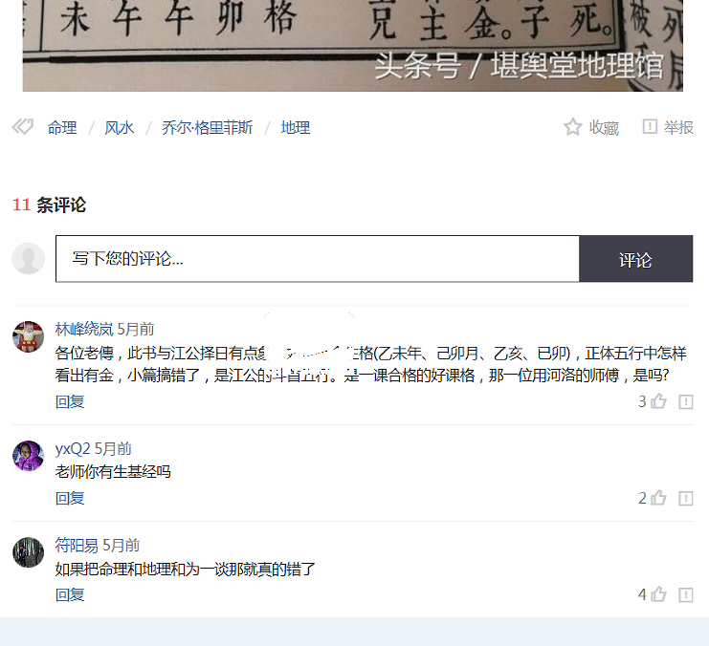Open the 地理 tag

coord(296,128)
